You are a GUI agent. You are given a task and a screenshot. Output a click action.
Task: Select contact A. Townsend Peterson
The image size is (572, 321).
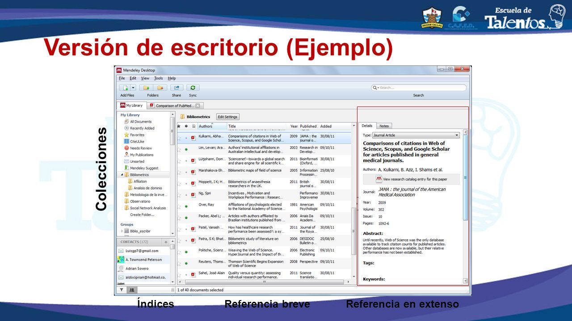tap(143, 259)
